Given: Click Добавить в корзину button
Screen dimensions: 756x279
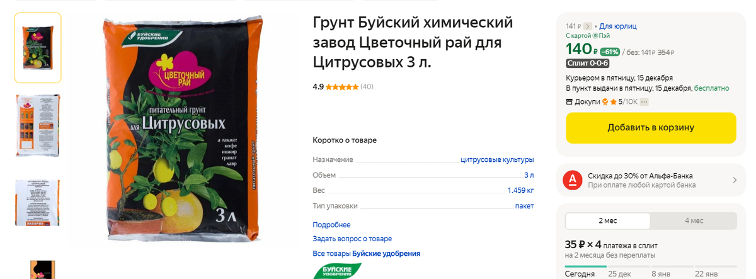Looking at the screenshot, I should pos(651,128).
